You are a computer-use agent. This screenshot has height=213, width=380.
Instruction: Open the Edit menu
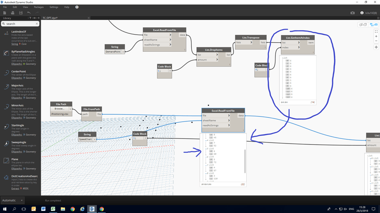15,7
